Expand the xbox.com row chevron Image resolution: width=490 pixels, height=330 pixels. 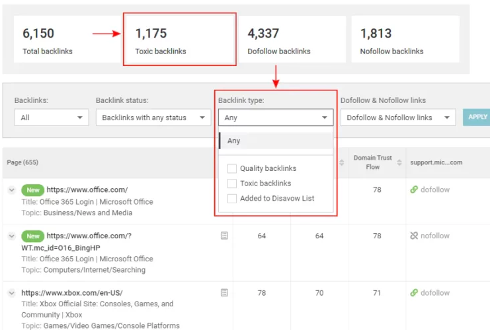click(x=11, y=292)
